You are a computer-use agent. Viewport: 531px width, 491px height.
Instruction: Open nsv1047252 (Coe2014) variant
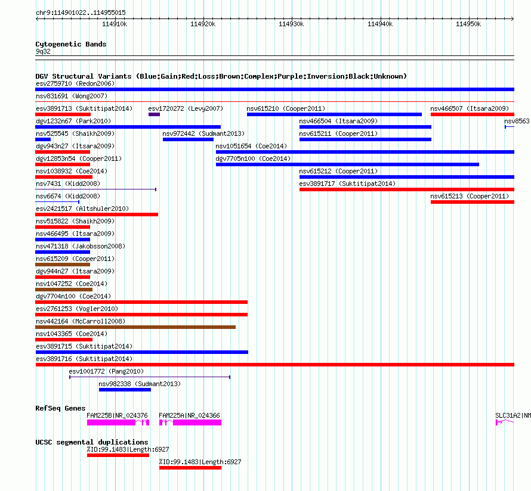(x=72, y=284)
